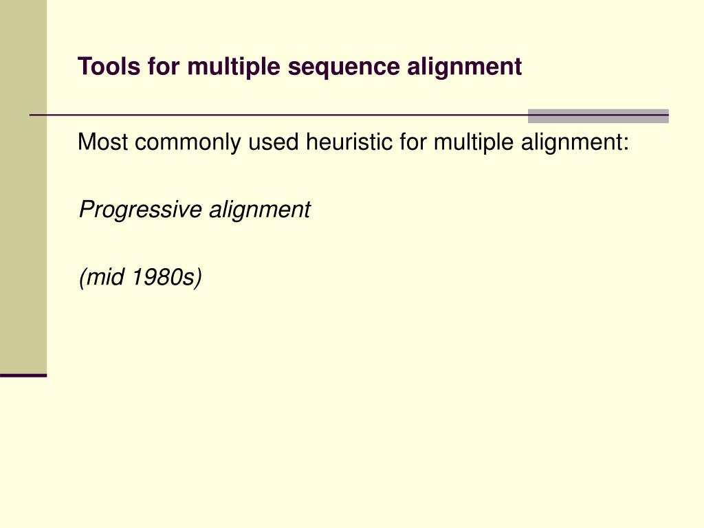Click the 'Most commonly used heuristic' sentence
This screenshot has width=704, height=528.
[353, 142]
